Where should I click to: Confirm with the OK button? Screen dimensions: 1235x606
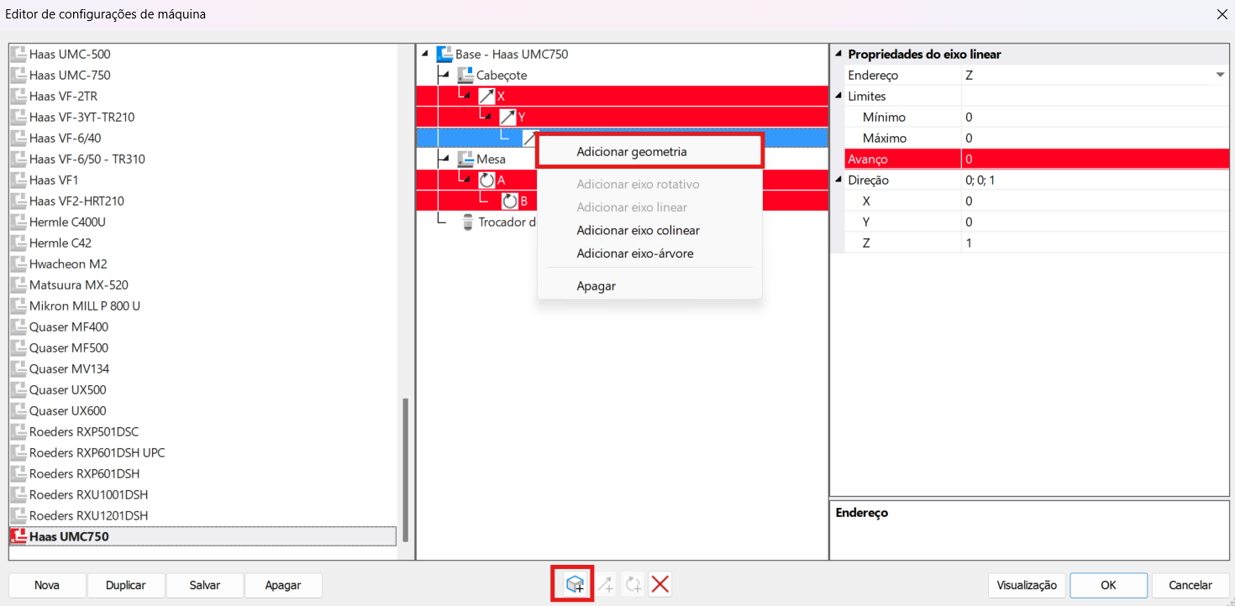[1109, 585]
